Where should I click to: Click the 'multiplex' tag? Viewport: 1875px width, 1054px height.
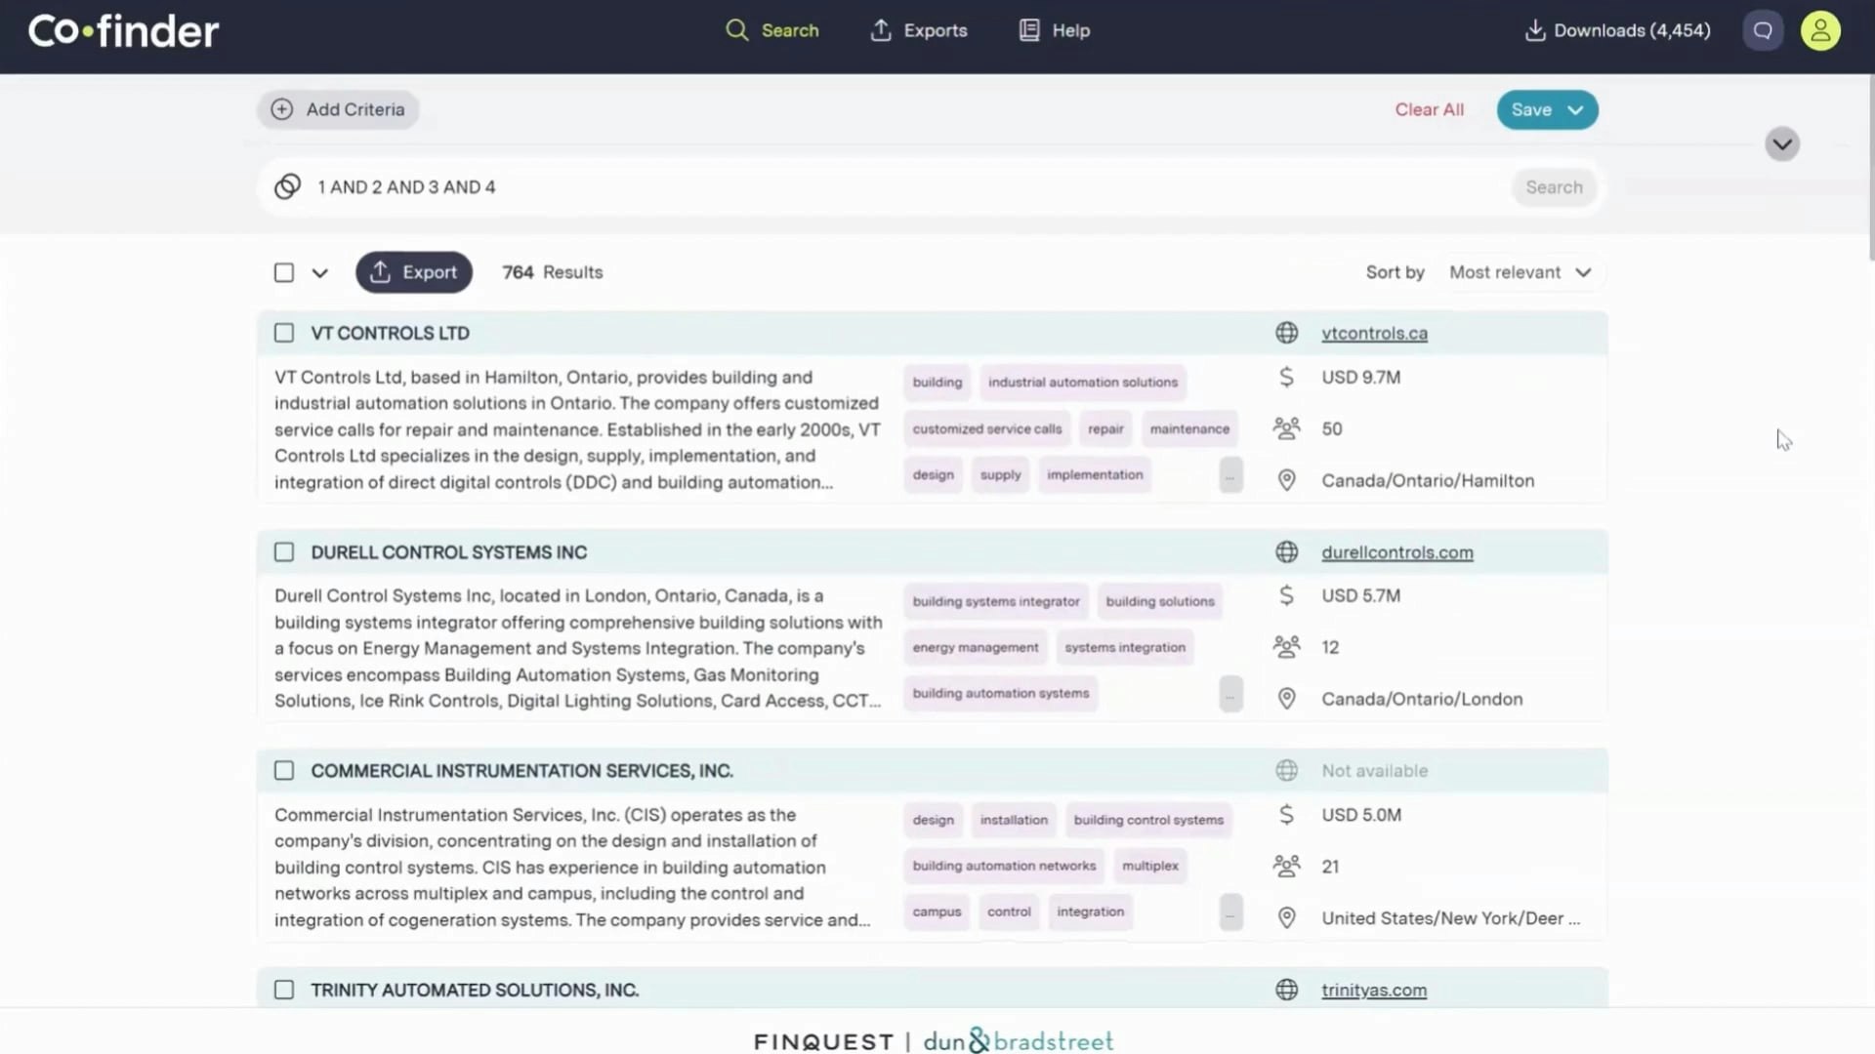(1150, 866)
